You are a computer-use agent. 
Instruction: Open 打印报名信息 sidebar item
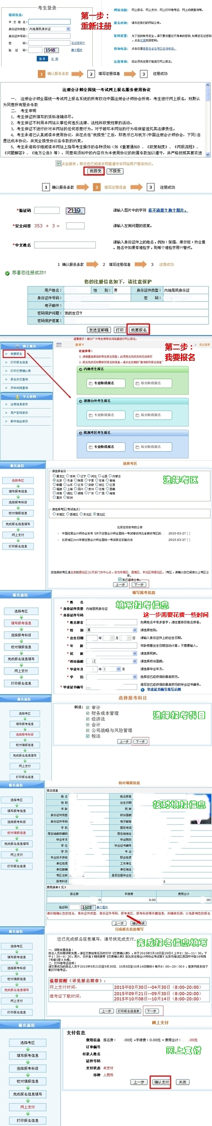[19, 362]
